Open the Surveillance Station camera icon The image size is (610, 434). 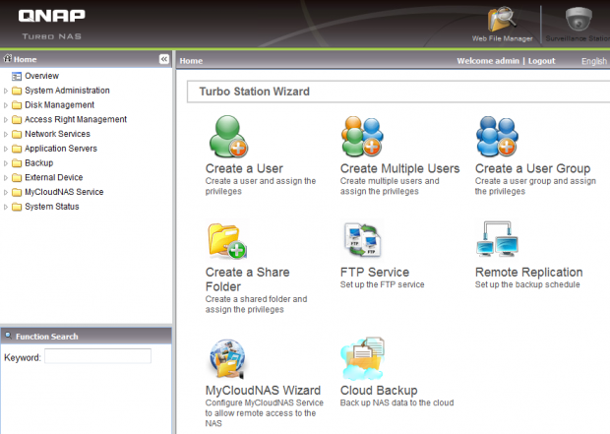tap(579, 19)
